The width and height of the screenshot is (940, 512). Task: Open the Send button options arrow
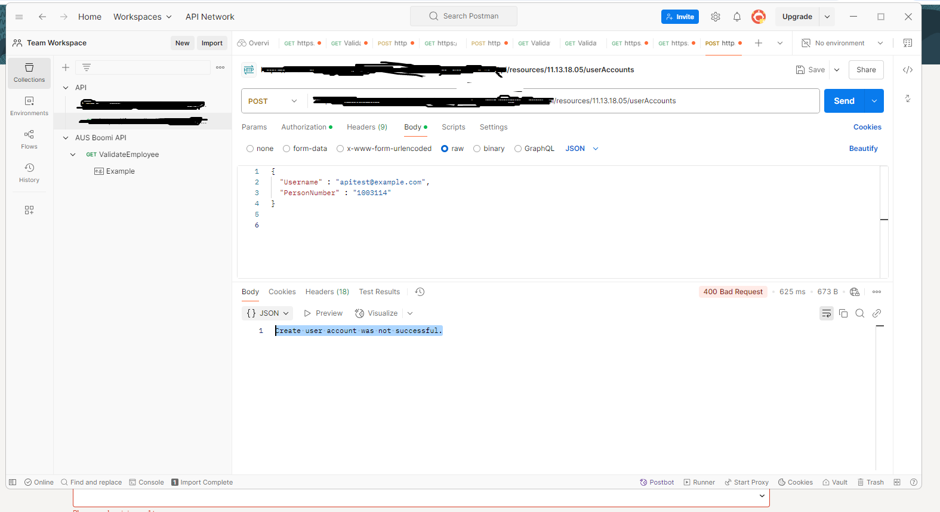[x=874, y=101]
